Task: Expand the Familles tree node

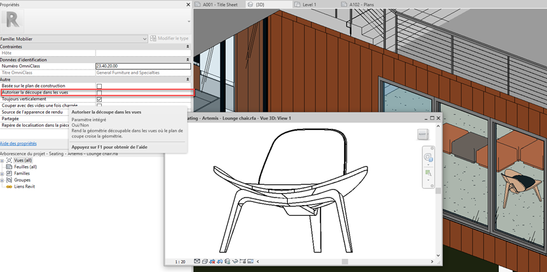Action: point(3,173)
